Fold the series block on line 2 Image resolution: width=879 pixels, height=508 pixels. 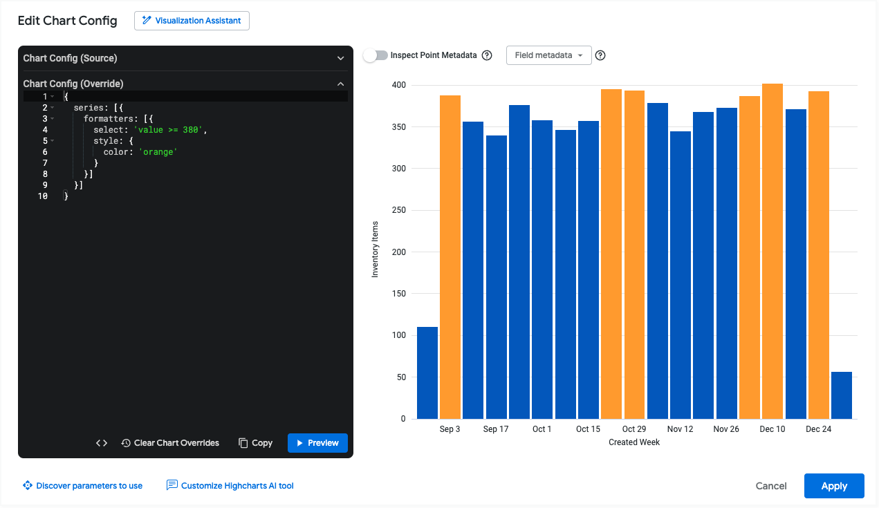(x=53, y=108)
